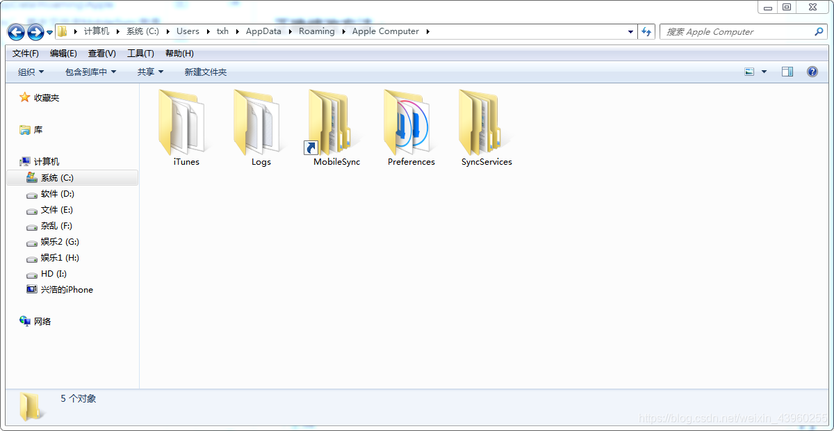Click the folder icon in the details pane
This screenshot has height=431, width=834.
click(31, 406)
